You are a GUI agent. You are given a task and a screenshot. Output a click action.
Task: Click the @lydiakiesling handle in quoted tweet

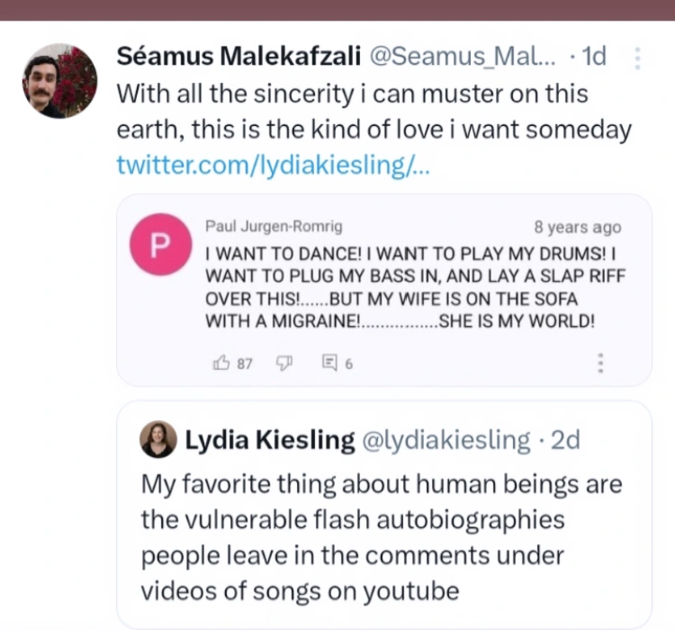pyautogui.click(x=445, y=440)
